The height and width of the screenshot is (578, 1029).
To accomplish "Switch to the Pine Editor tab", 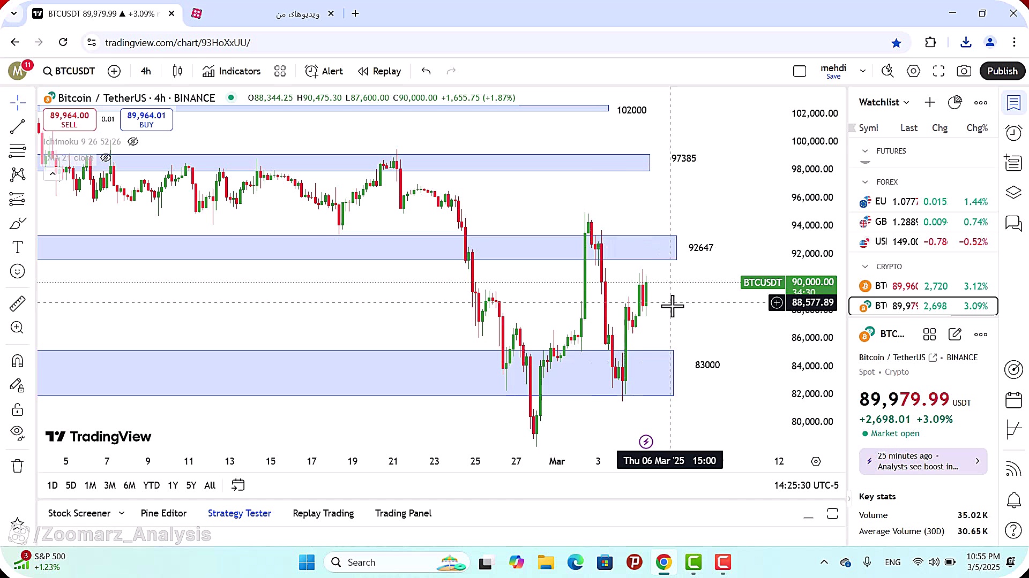I will tap(163, 513).
